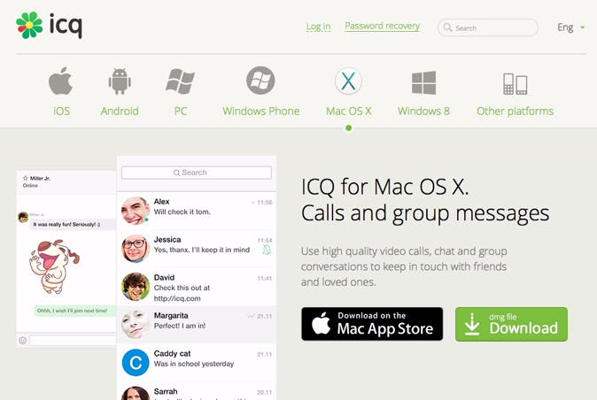Click the Mac OS X icon
The height and width of the screenshot is (400, 597).
(x=348, y=81)
